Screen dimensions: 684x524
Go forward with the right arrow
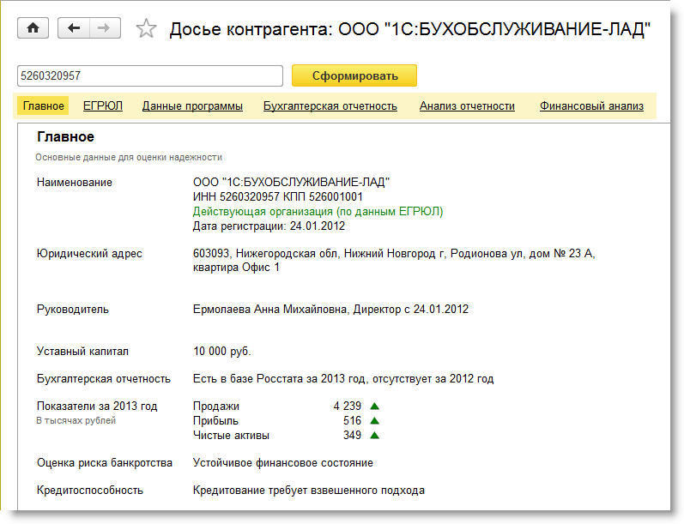[103, 28]
